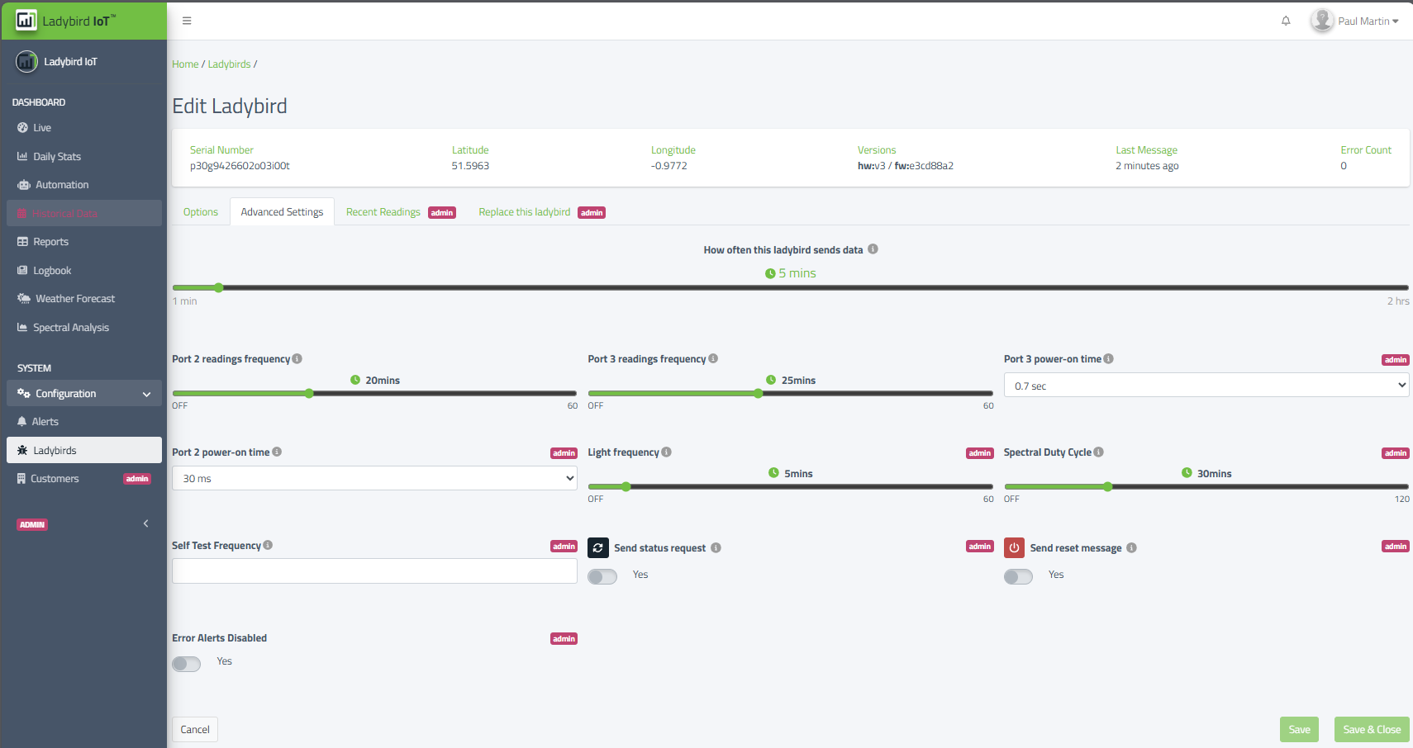1413x748 pixels.
Task: Enable the Send reset message toggle
Action: [x=1018, y=576]
